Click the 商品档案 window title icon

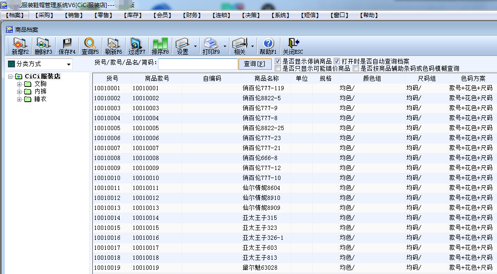pyautogui.click(x=10, y=29)
